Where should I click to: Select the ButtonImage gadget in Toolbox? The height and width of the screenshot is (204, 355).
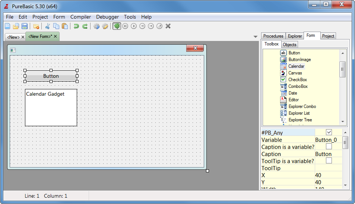pyautogui.click(x=295, y=60)
